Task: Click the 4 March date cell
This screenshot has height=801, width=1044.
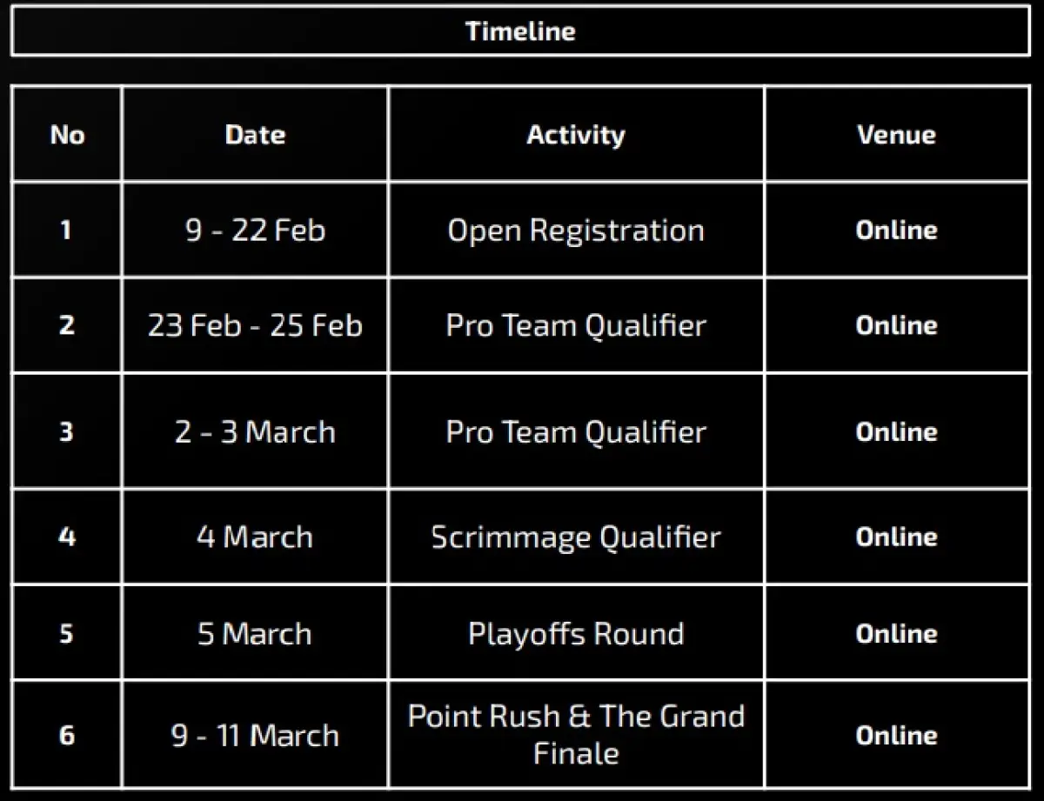Action: [255, 537]
